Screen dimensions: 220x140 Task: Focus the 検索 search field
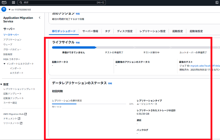click(62, 3)
